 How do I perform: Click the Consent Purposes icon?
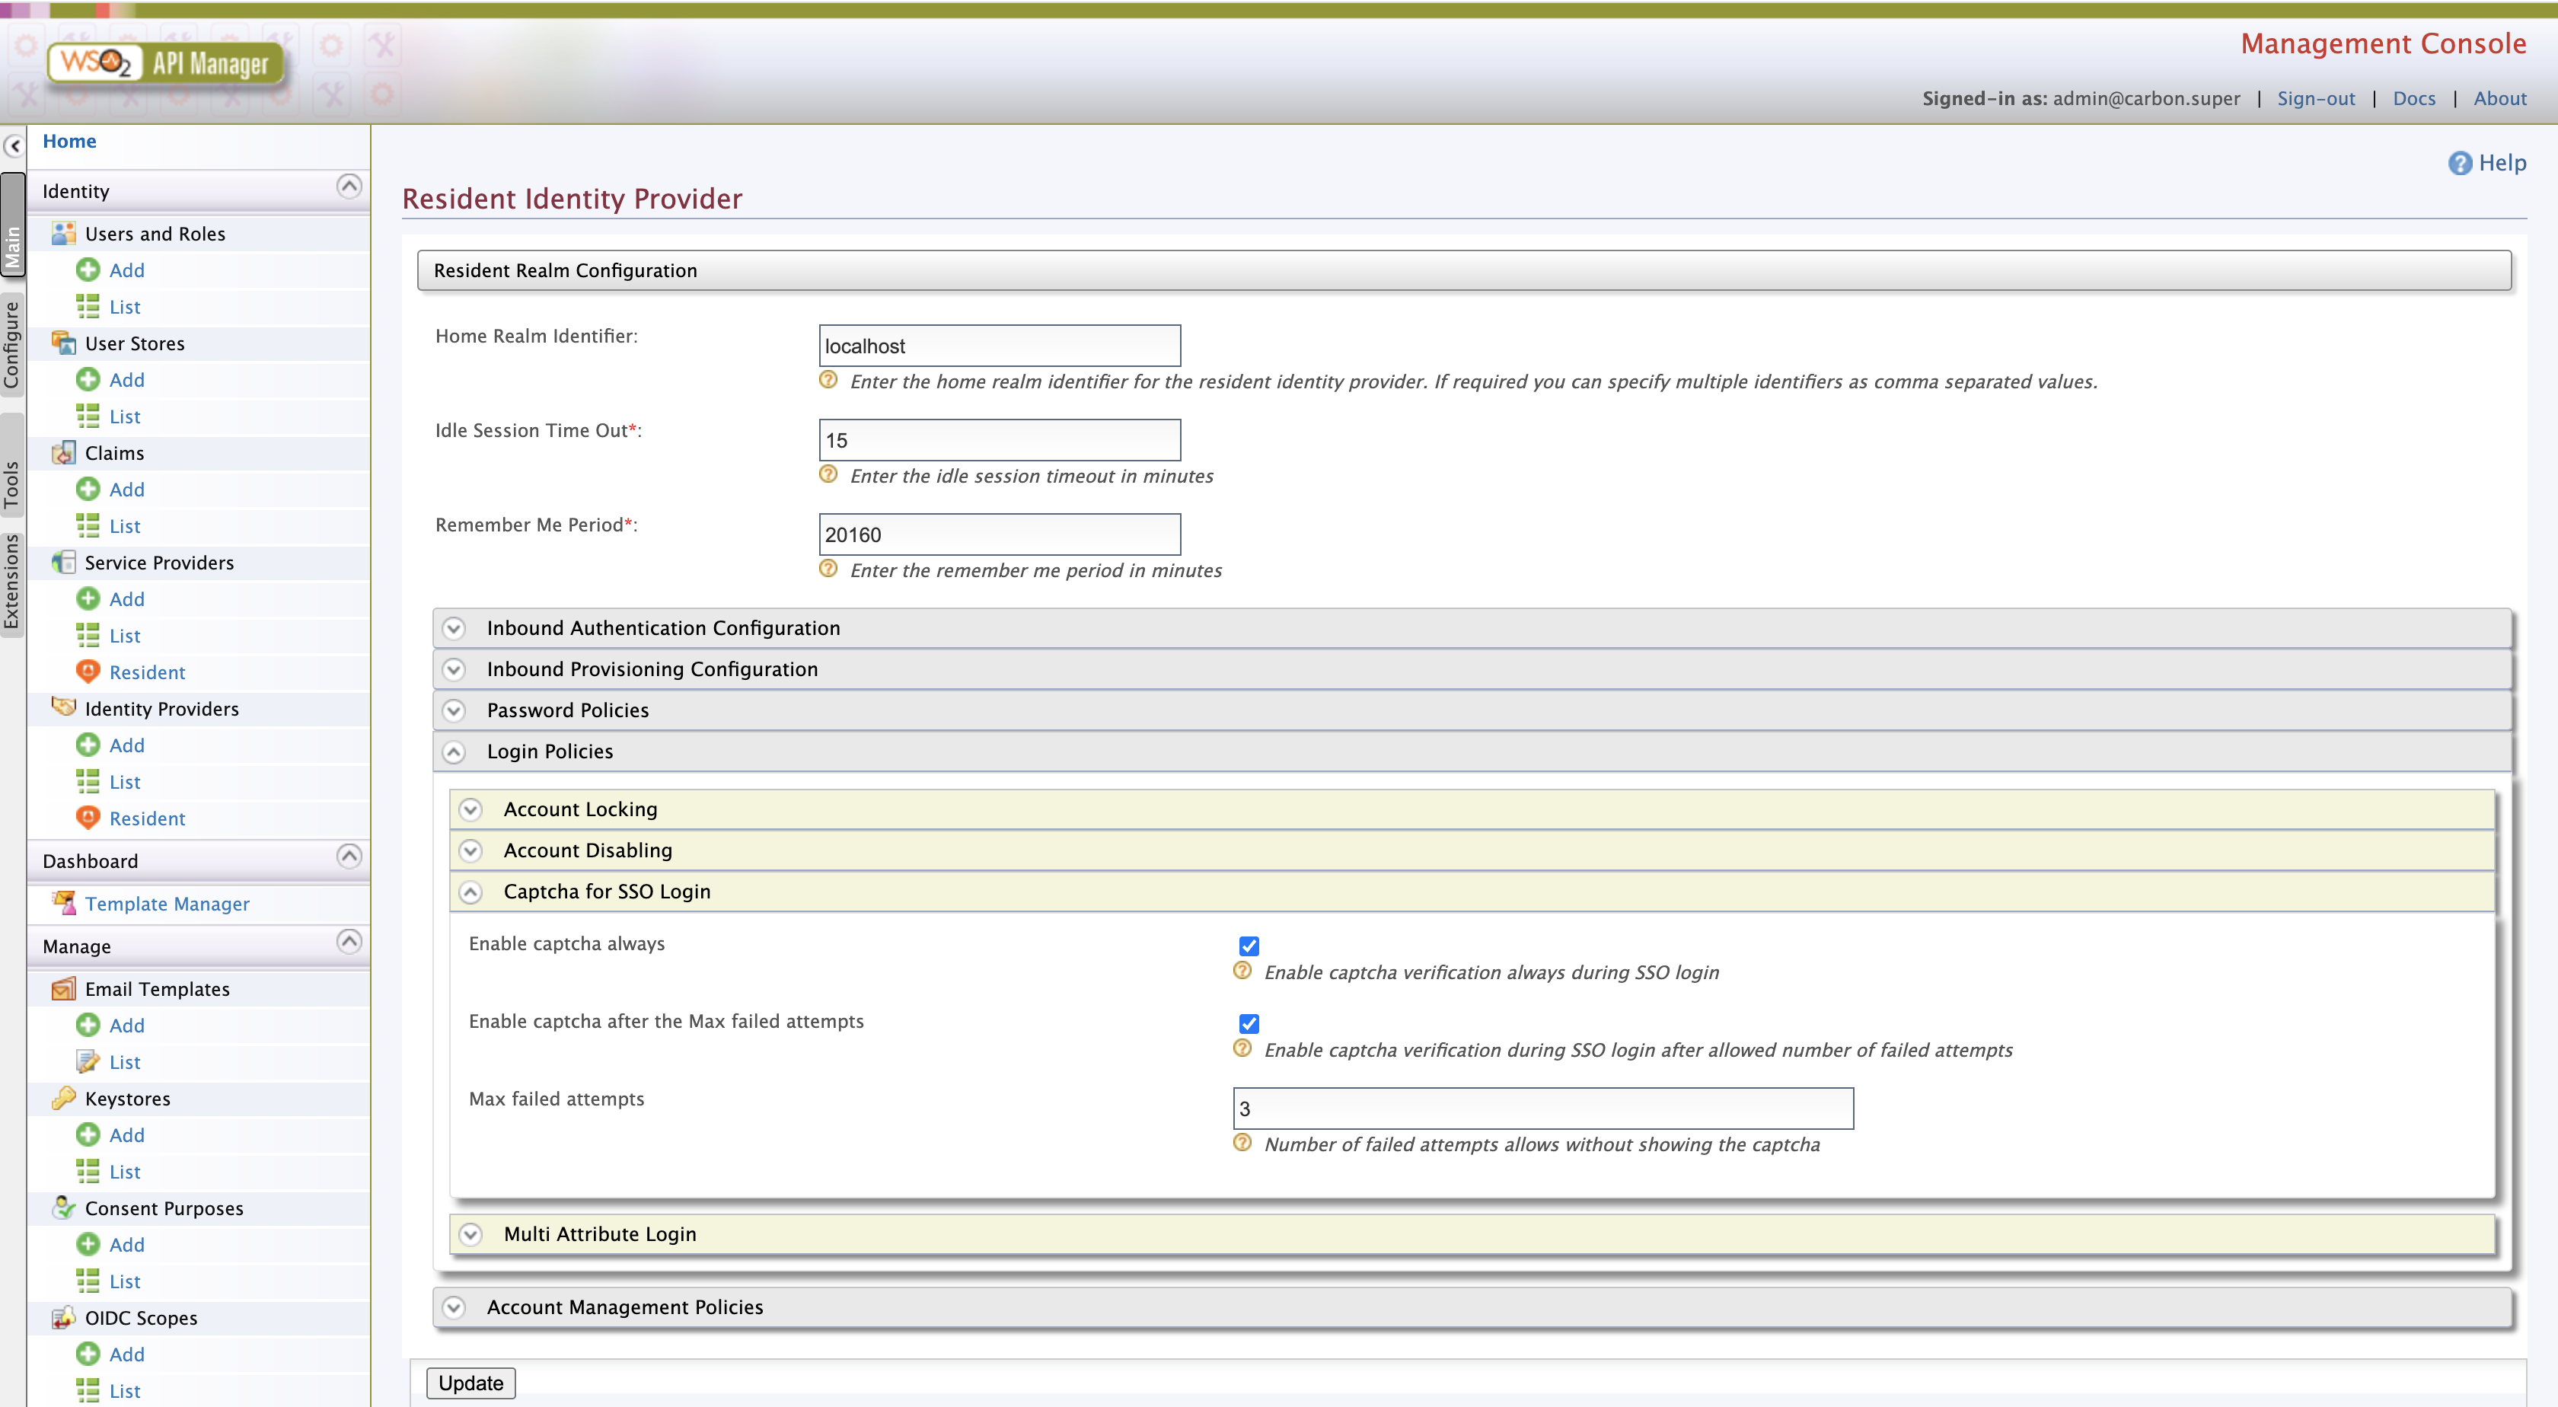click(63, 1208)
